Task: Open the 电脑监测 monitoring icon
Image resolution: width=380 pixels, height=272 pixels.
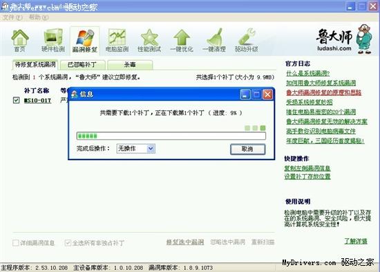Action: click(x=117, y=40)
